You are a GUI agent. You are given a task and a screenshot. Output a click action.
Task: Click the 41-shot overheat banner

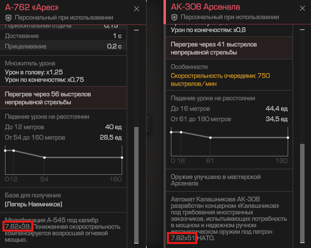tap(230, 48)
